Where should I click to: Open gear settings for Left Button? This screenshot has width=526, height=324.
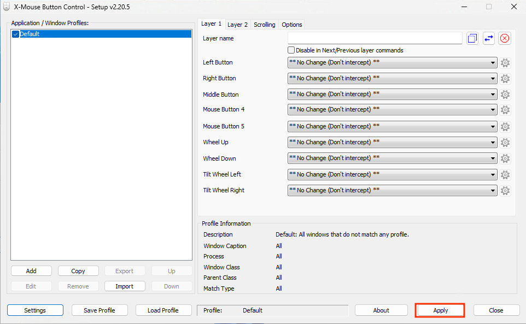(x=505, y=63)
